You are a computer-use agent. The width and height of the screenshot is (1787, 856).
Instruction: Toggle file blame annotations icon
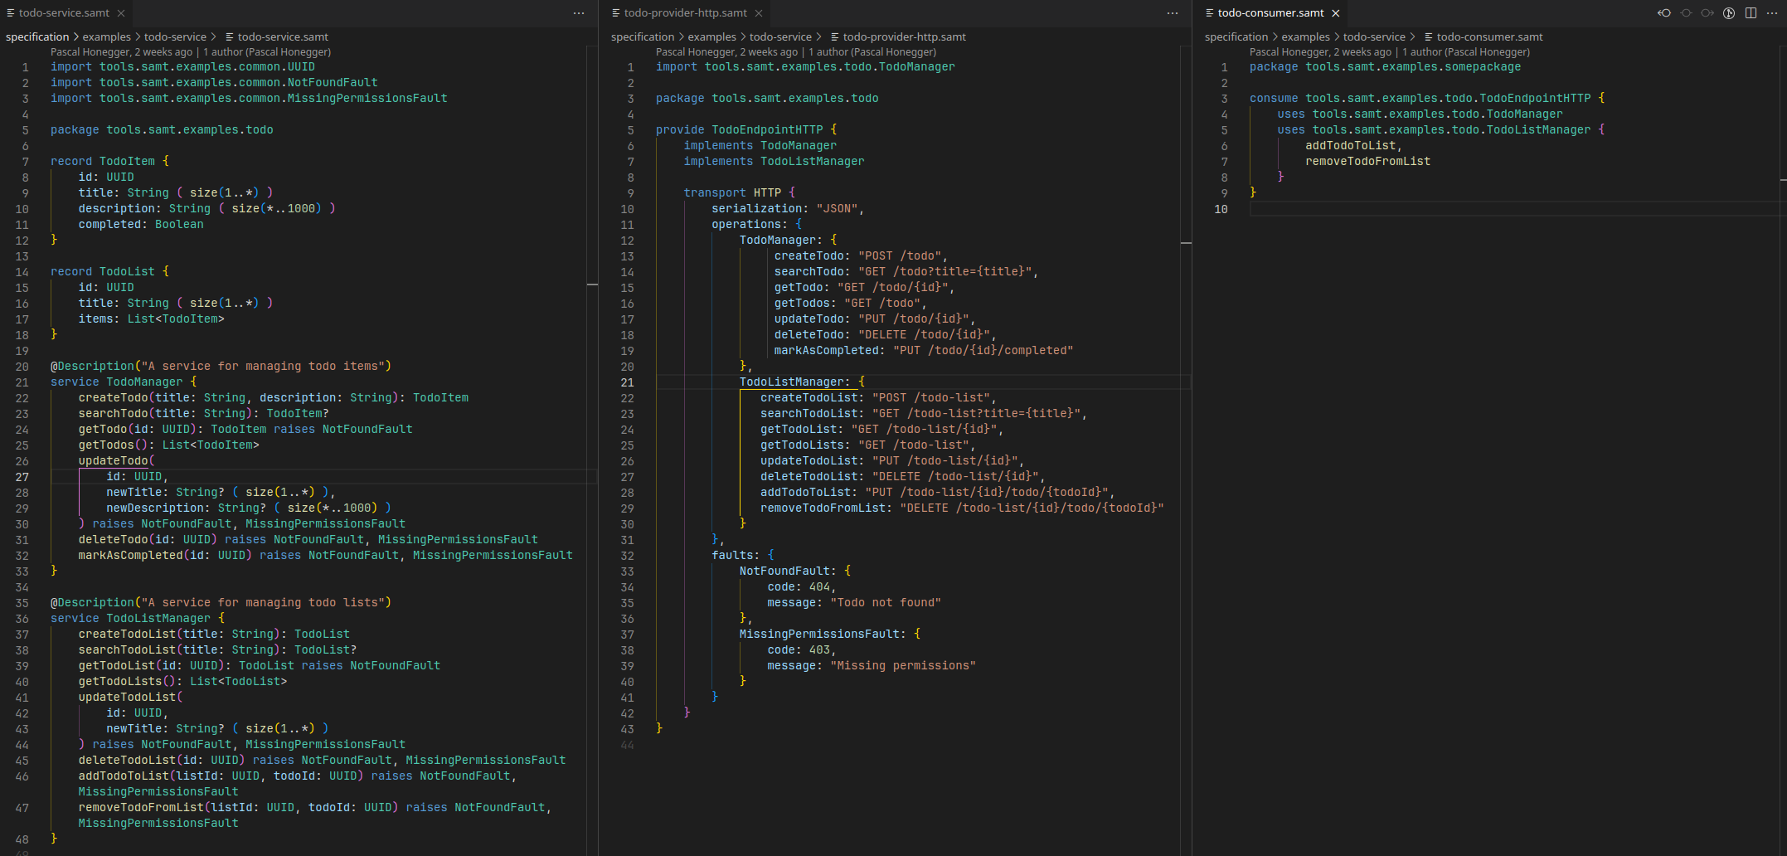pos(1729,13)
